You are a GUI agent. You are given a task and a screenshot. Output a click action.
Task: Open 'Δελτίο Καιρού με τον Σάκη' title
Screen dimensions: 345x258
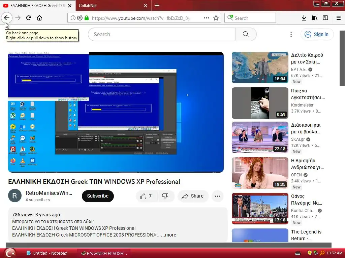point(307,58)
